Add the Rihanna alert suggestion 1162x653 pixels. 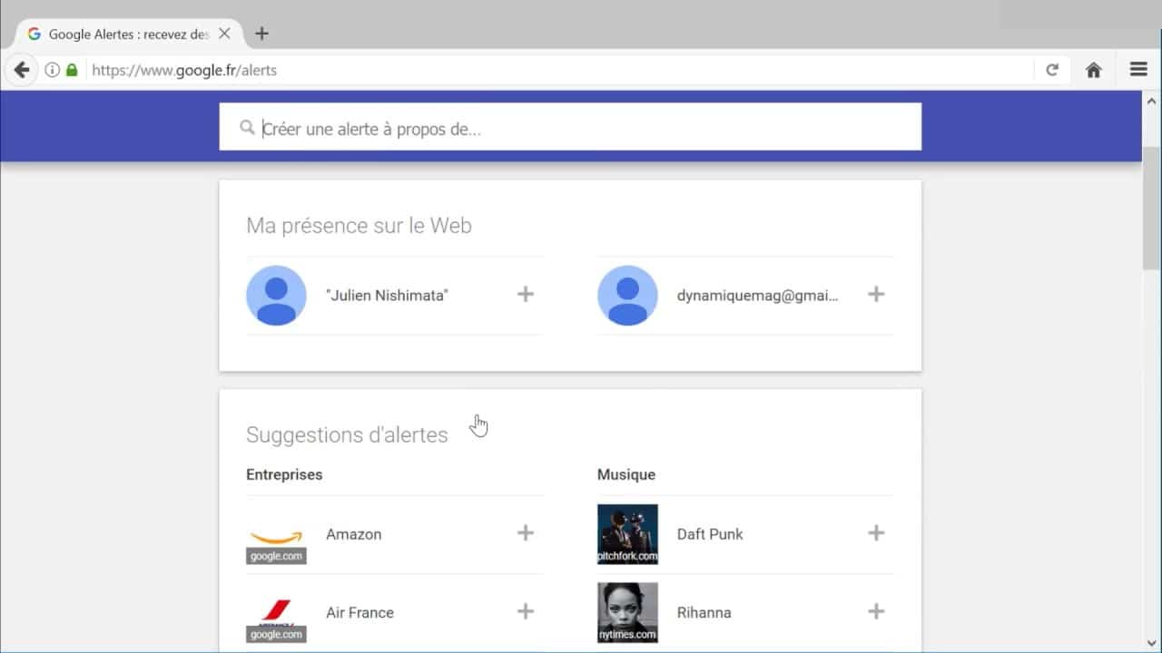(x=876, y=611)
